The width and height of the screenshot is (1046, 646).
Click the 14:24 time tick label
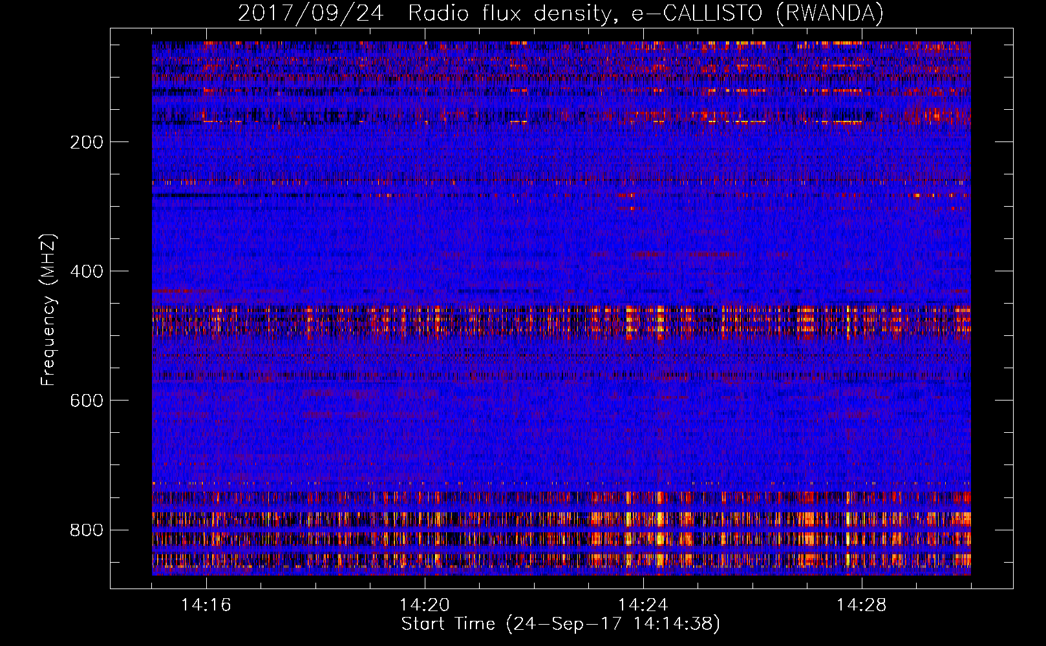643,605
